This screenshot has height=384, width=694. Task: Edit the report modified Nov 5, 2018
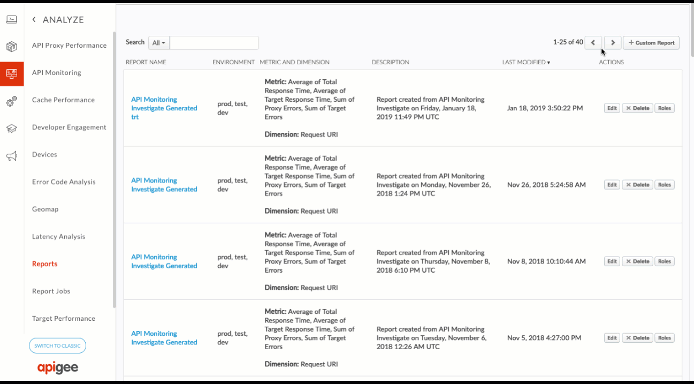pyautogui.click(x=612, y=338)
